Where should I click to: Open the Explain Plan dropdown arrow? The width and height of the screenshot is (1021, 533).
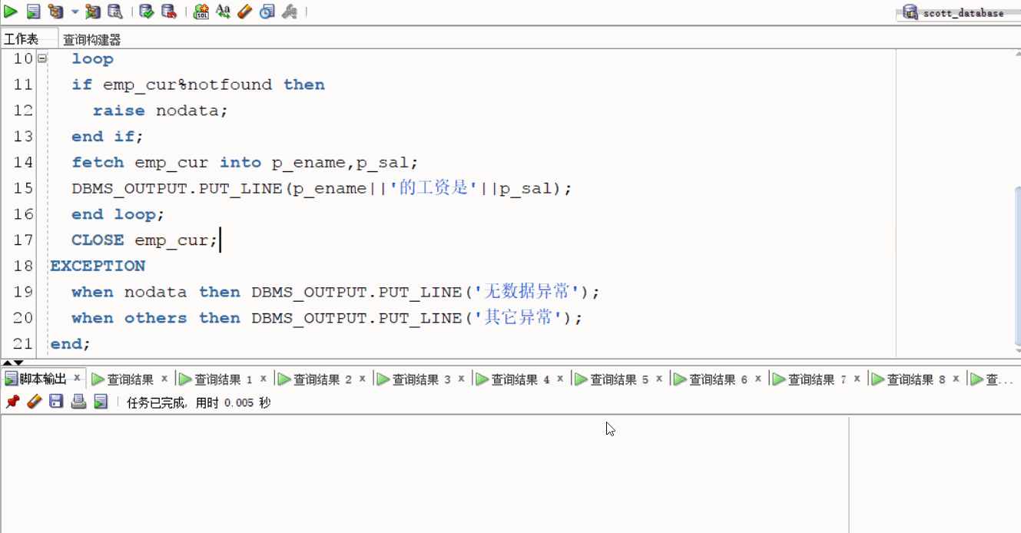pyautogui.click(x=74, y=12)
